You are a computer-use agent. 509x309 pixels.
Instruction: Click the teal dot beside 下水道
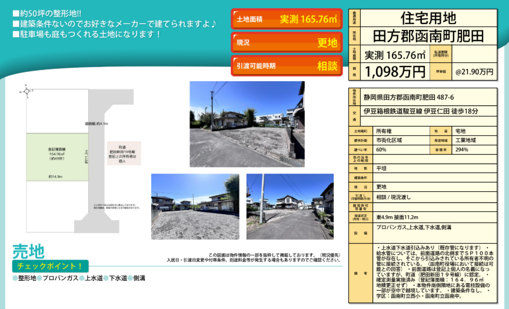click(x=107, y=278)
